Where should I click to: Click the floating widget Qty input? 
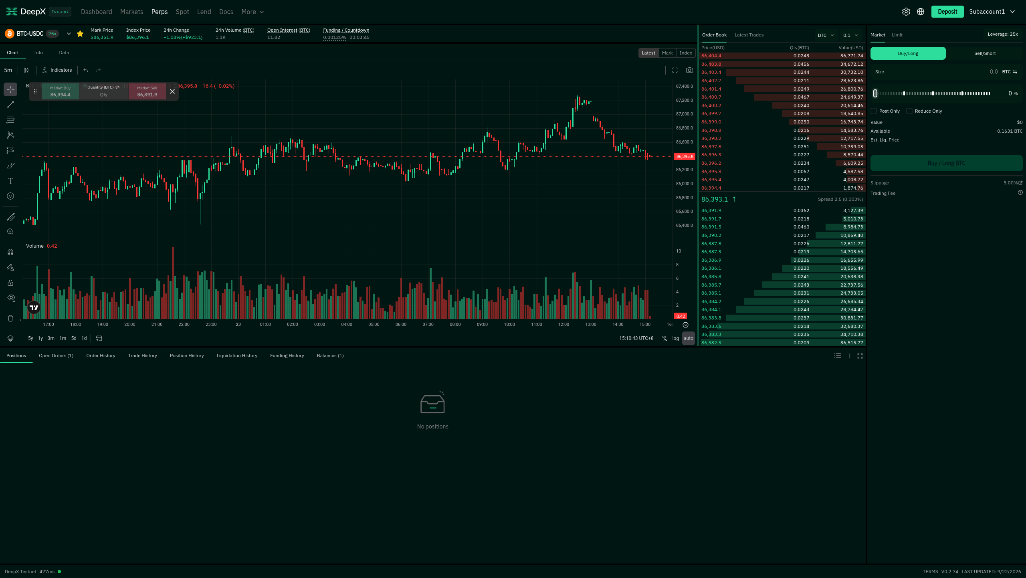(x=104, y=95)
